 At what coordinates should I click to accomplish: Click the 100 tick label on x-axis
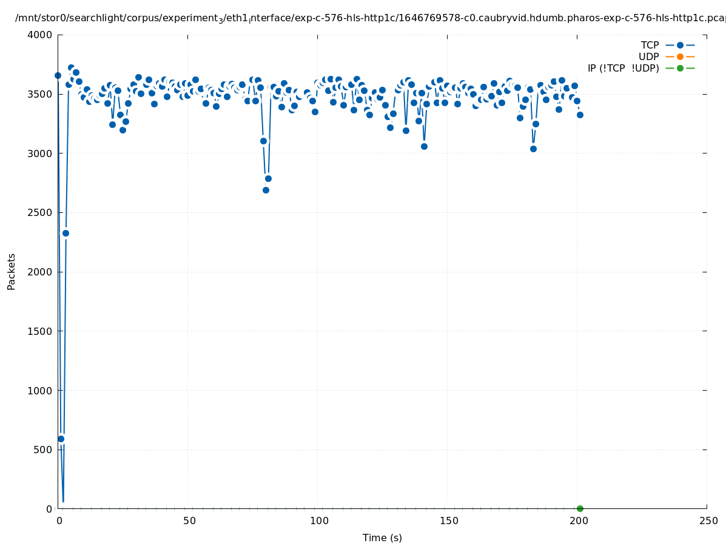tap(318, 521)
